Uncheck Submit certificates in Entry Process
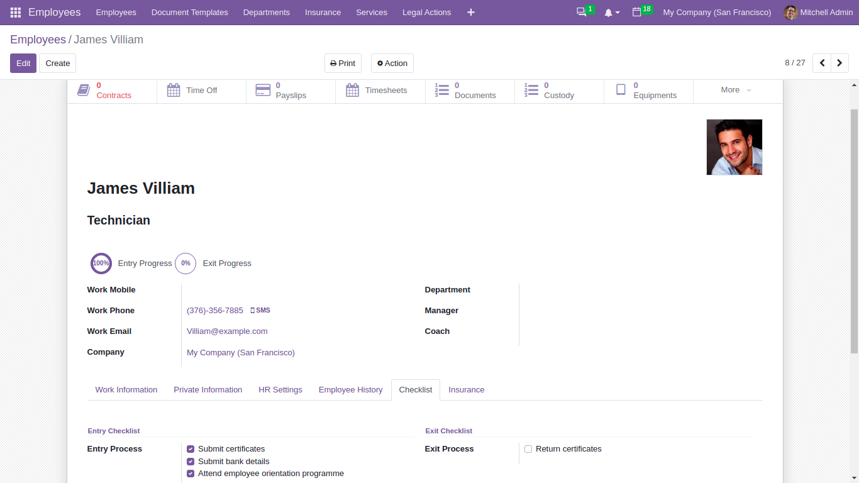The width and height of the screenshot is (859, 483). (191, 448)
